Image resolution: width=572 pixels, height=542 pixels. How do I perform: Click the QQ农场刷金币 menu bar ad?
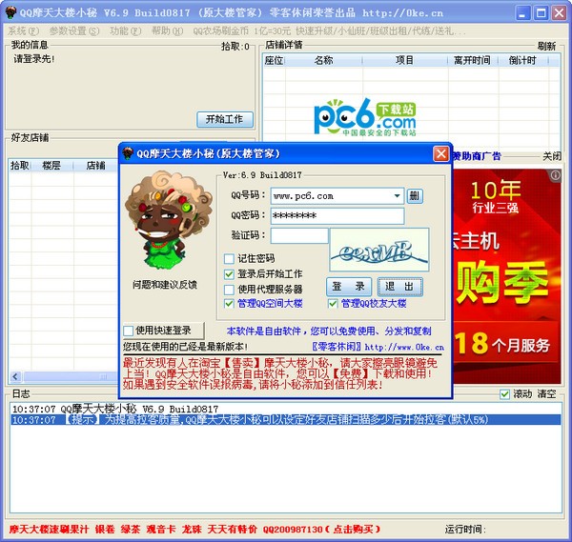click(329, 31)
